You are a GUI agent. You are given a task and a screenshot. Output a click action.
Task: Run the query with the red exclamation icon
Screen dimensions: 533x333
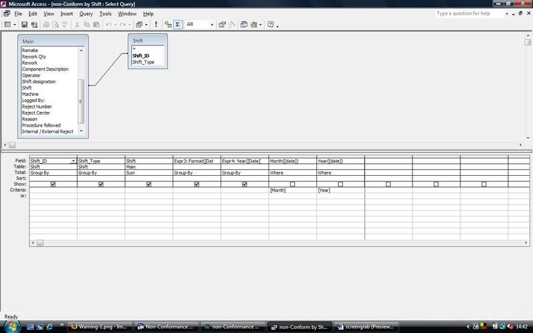(156, 25)
